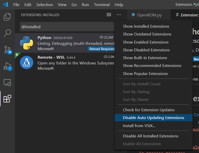The image size is (199, 153).
Task: Click the Python download count icon
Action: (101, 37)
